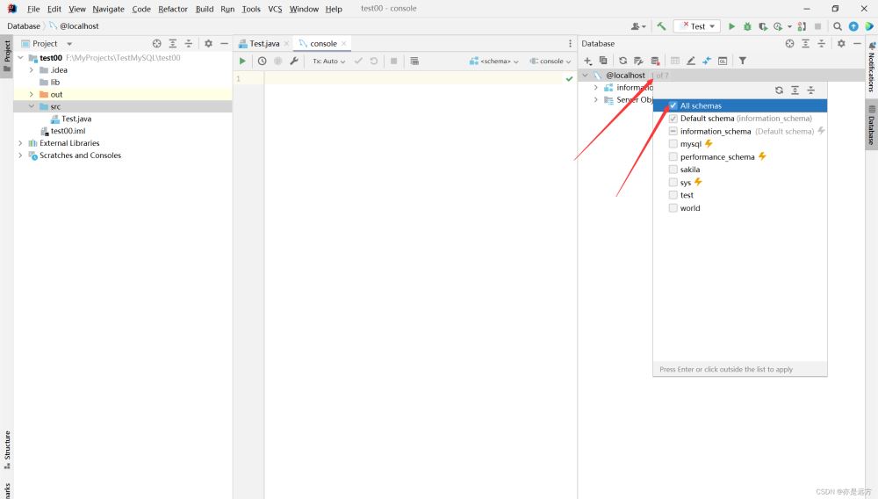Refresh the database data source

click(623, 61)
